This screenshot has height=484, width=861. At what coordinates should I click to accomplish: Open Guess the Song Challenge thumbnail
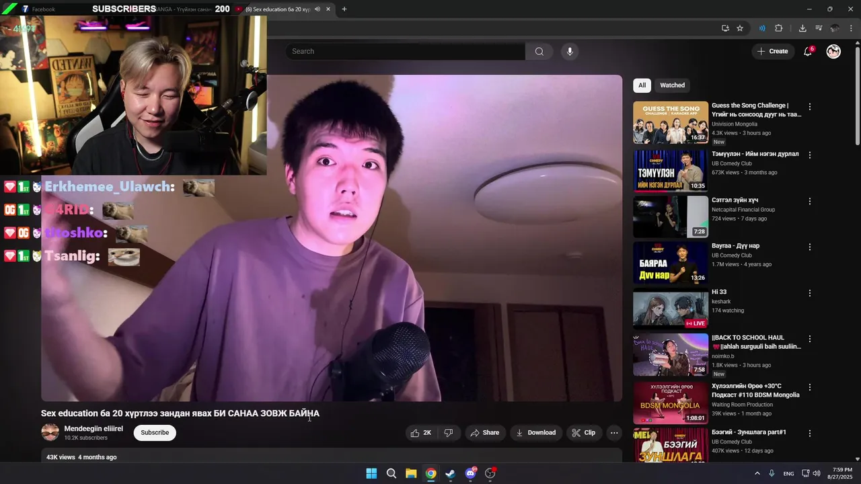coord(671,122)
